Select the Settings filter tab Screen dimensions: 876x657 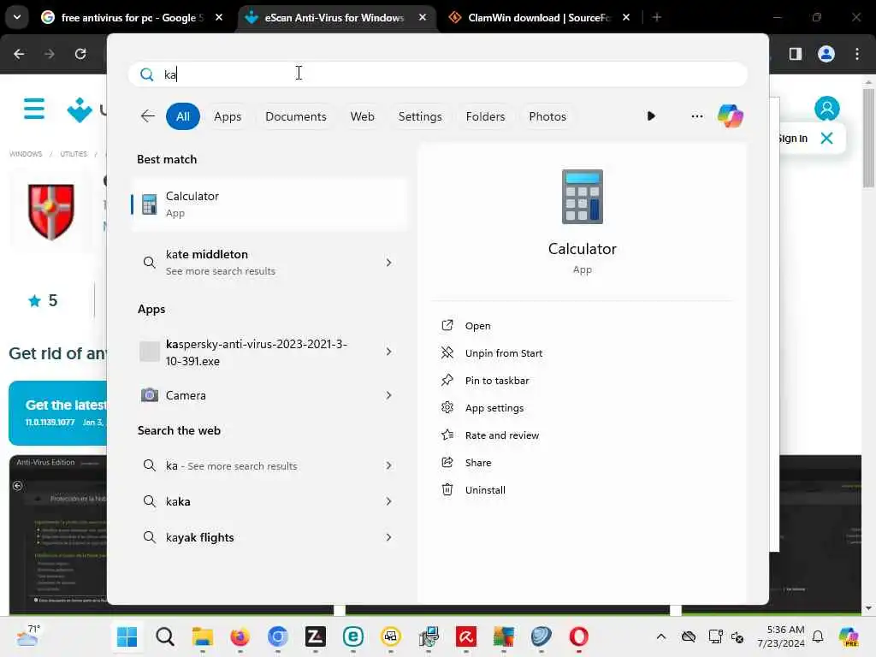point(420,116)
